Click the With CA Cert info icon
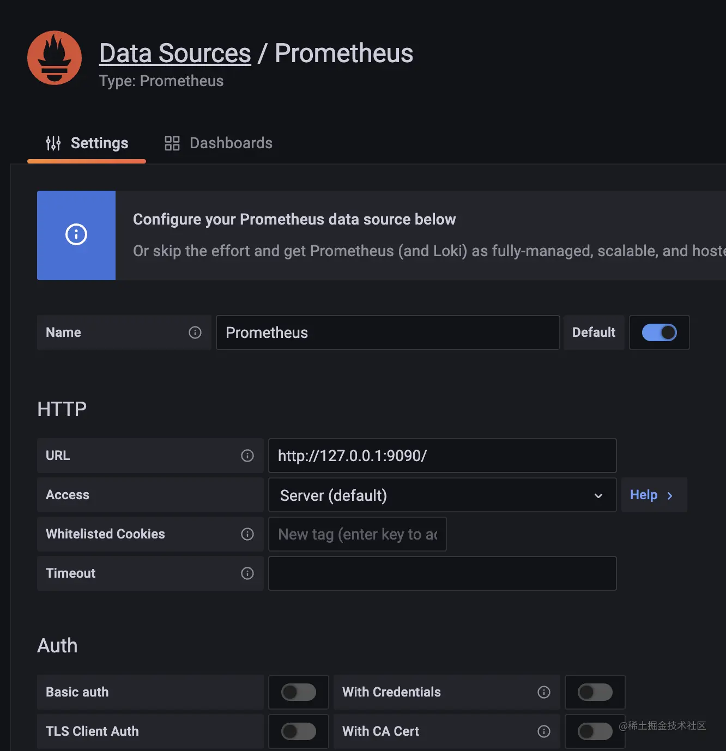726x751 pixels. tap(544, 731)
